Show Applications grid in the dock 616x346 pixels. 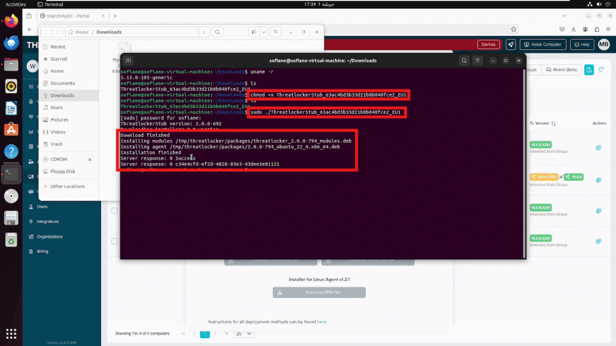11,334
